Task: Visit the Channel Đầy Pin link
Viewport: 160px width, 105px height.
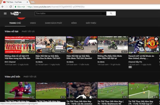Action: click(135, 62)
